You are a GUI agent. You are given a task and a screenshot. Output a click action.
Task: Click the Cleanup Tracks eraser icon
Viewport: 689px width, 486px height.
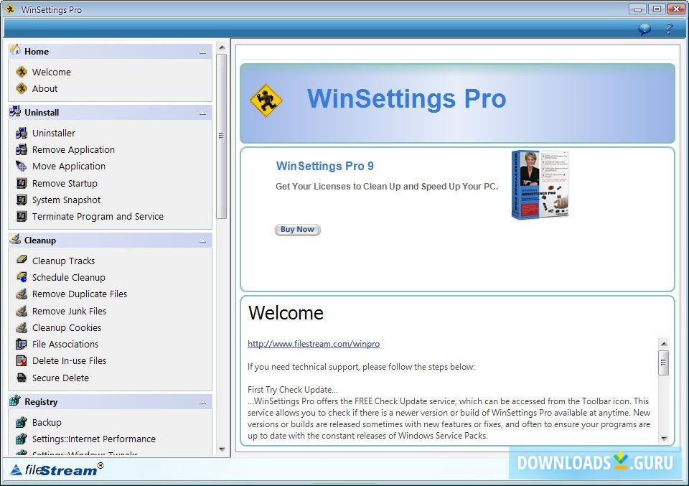click(x=22, y=260)
